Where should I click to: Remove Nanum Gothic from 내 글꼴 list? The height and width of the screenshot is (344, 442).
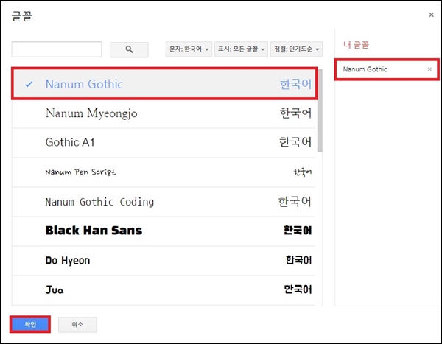[x=429, y=69]
